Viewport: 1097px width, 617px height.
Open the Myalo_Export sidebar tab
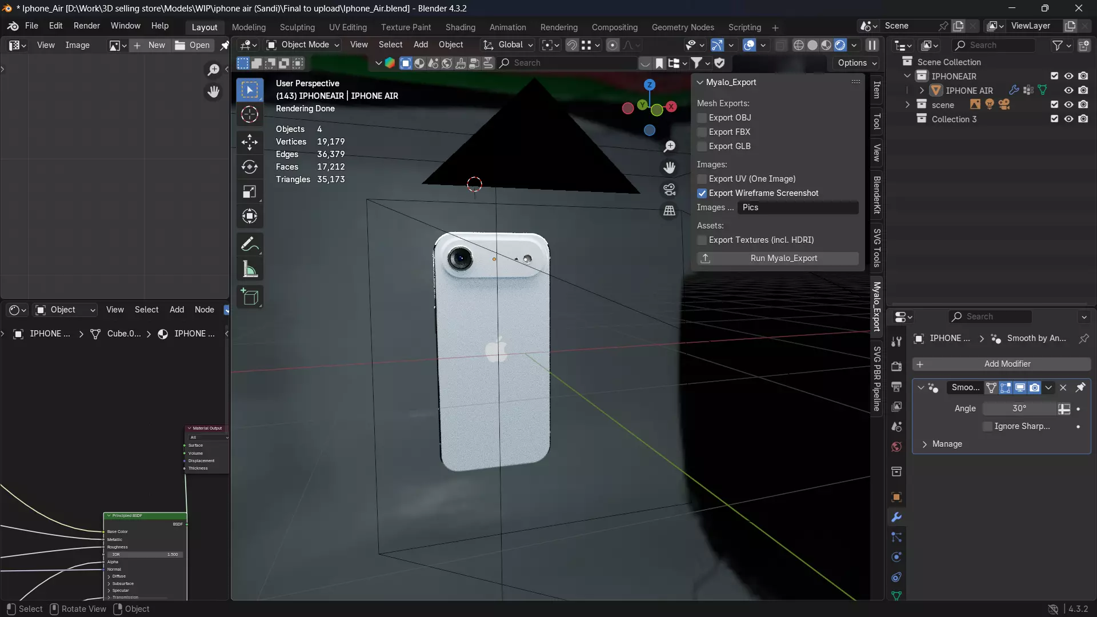877,307
